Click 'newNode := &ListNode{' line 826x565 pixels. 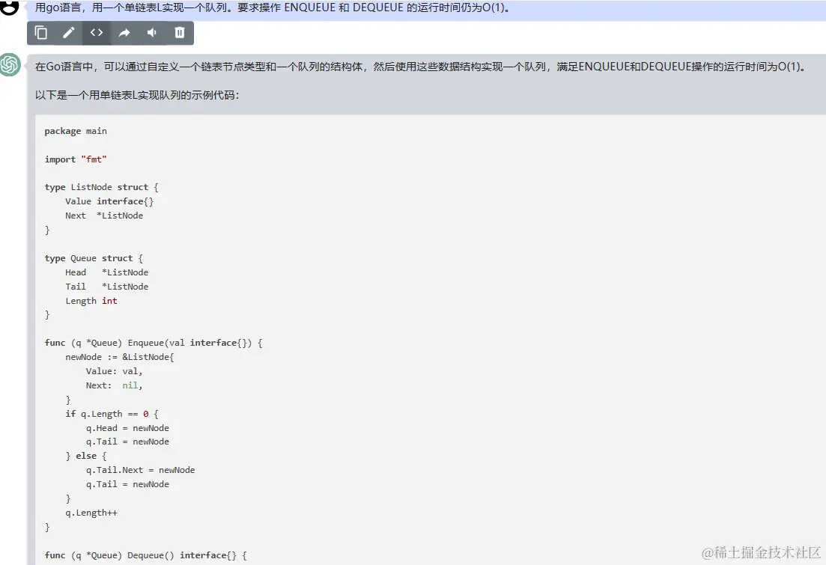tap(120, 358)
